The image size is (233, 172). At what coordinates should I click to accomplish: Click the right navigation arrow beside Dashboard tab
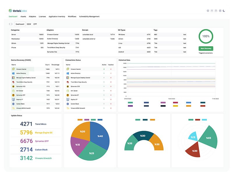pyautogui.click(x=12, y=24)
